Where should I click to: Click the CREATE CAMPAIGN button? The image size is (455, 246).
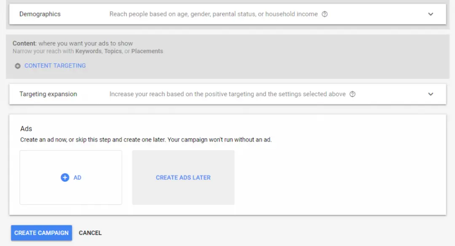[41, 233]
